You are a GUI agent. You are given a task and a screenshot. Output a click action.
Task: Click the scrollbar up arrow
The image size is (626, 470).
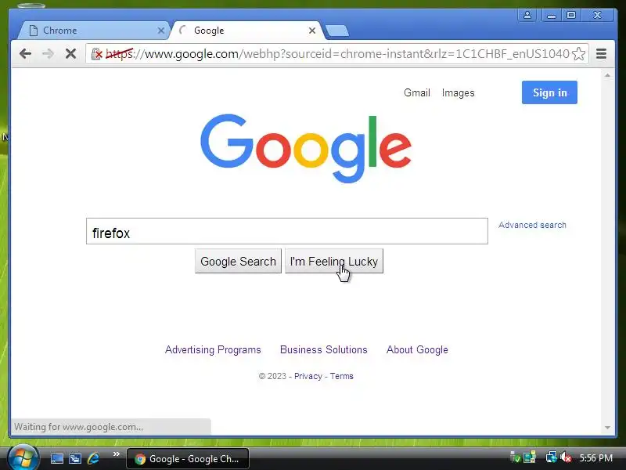click(x=607, y=75)
